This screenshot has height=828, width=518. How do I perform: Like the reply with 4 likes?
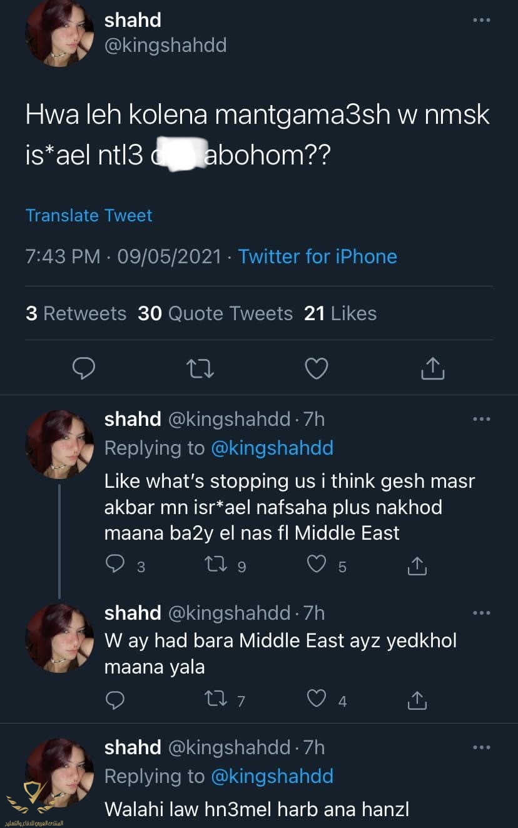click(318, 700)
